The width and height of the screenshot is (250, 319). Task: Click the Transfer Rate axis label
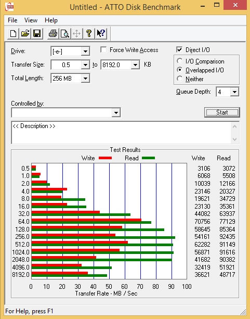[107, 294]
